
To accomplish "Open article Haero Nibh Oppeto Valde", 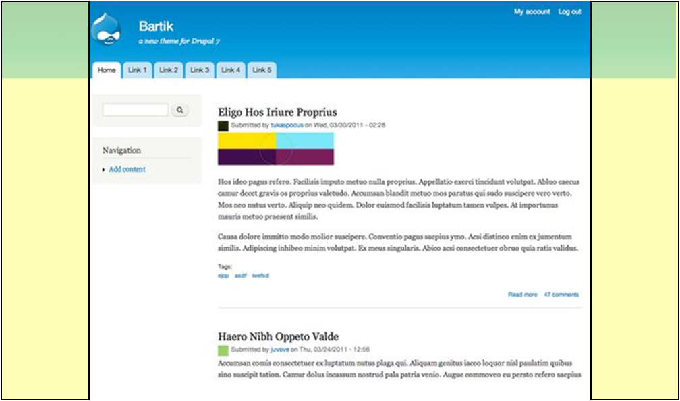I will pyautogui.click(x=278, y=336).
